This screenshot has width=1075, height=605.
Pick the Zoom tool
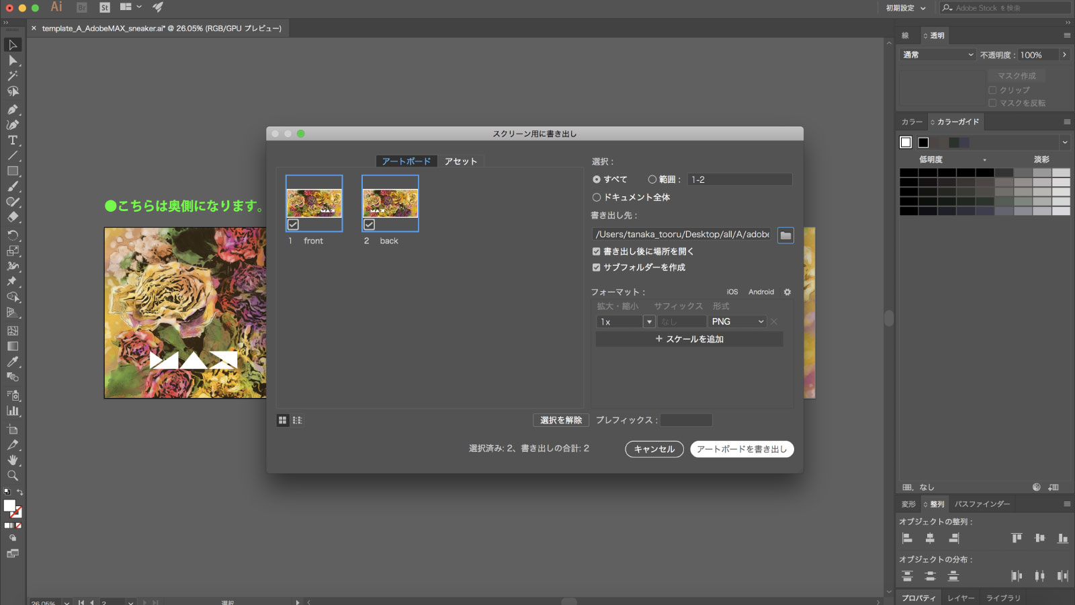12,476
